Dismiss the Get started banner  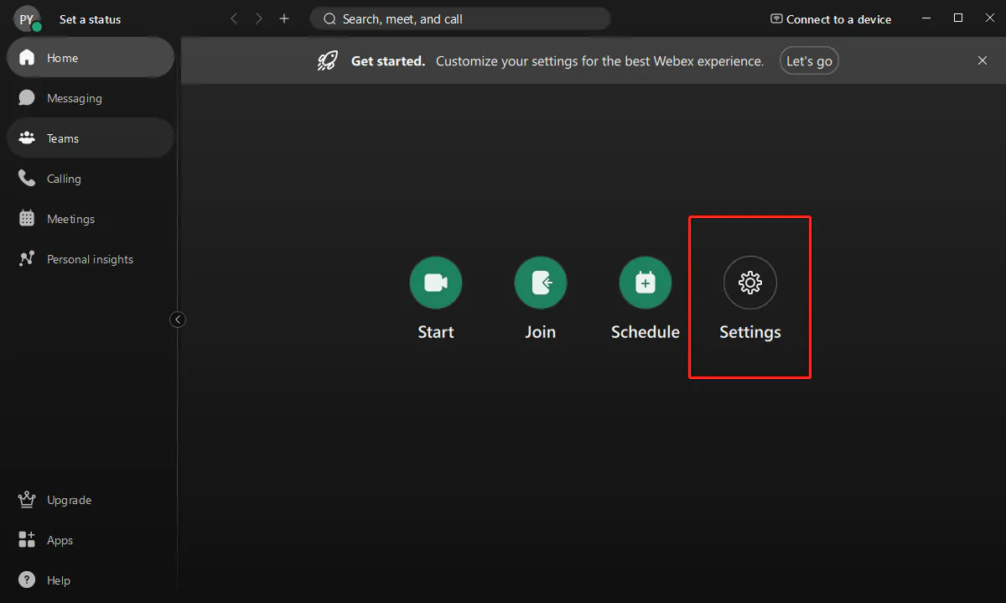(983, 60)
